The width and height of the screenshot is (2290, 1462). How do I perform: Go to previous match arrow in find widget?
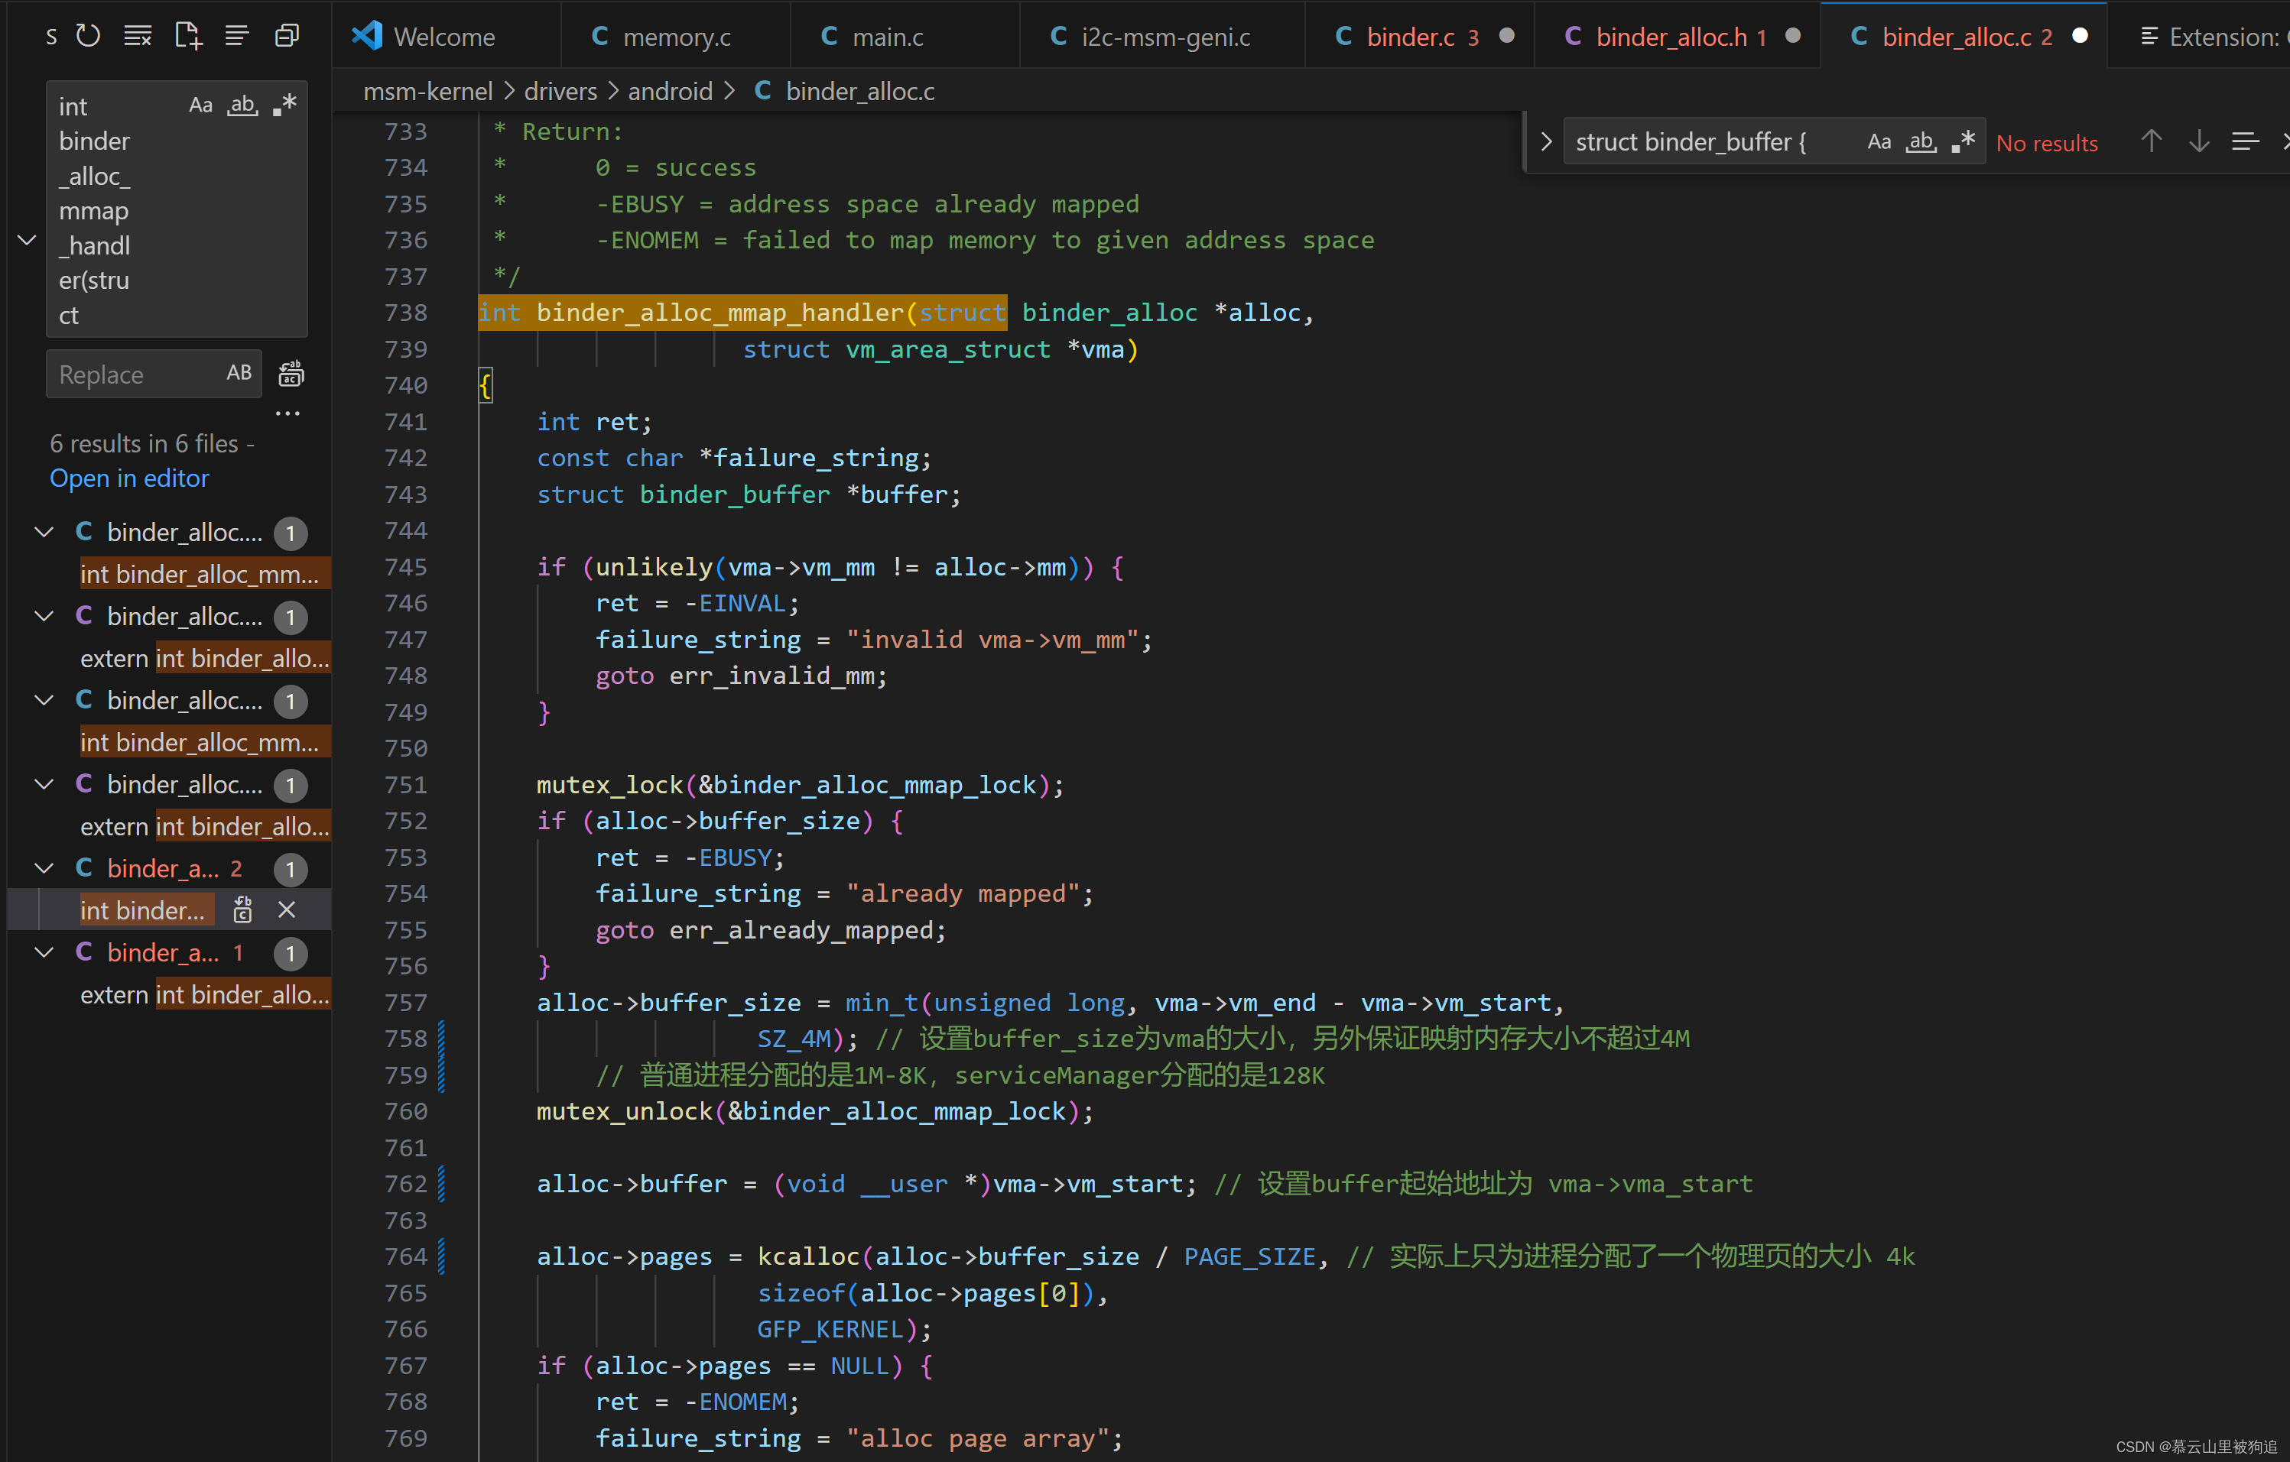(2151, 141)
